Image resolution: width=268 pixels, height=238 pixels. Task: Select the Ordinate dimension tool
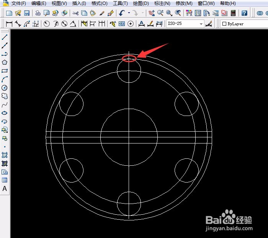pos(36,24)
